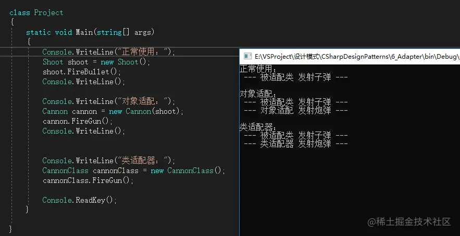Click the "Console.ReadKey();" code line
460x236 pixels.
[x=80, y=200]
